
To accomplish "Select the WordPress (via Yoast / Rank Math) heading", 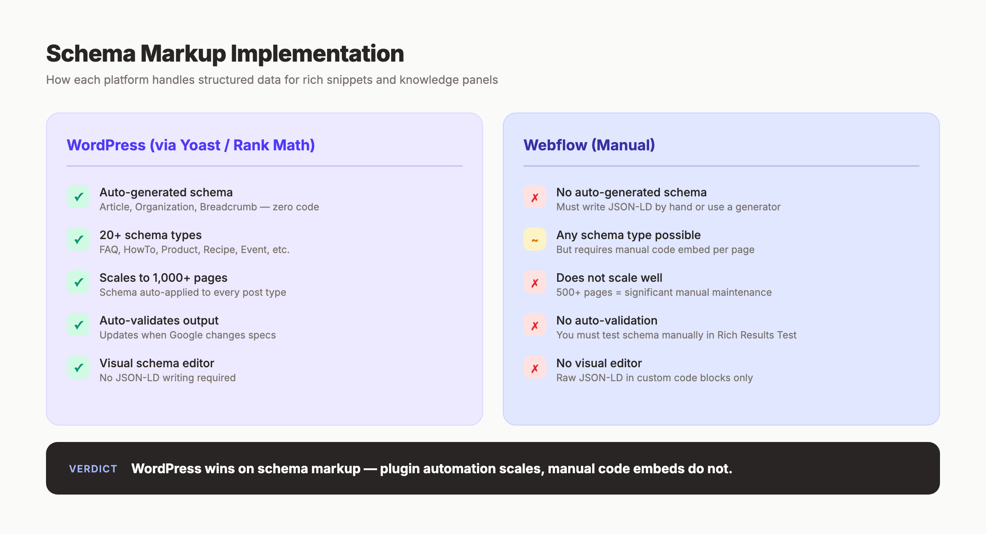I will point(191,145).
